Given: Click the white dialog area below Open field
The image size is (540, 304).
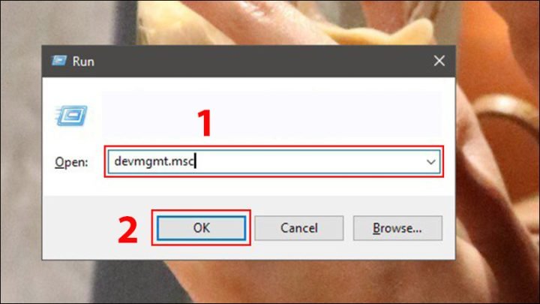Looking at the screenshot, I should tap(248, 187).
